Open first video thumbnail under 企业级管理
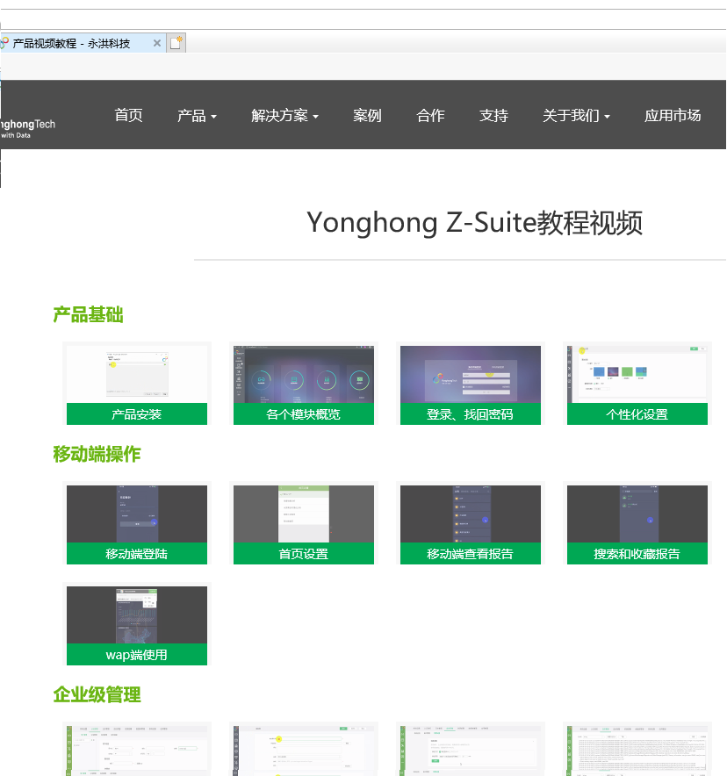 (x=137, y=751)
